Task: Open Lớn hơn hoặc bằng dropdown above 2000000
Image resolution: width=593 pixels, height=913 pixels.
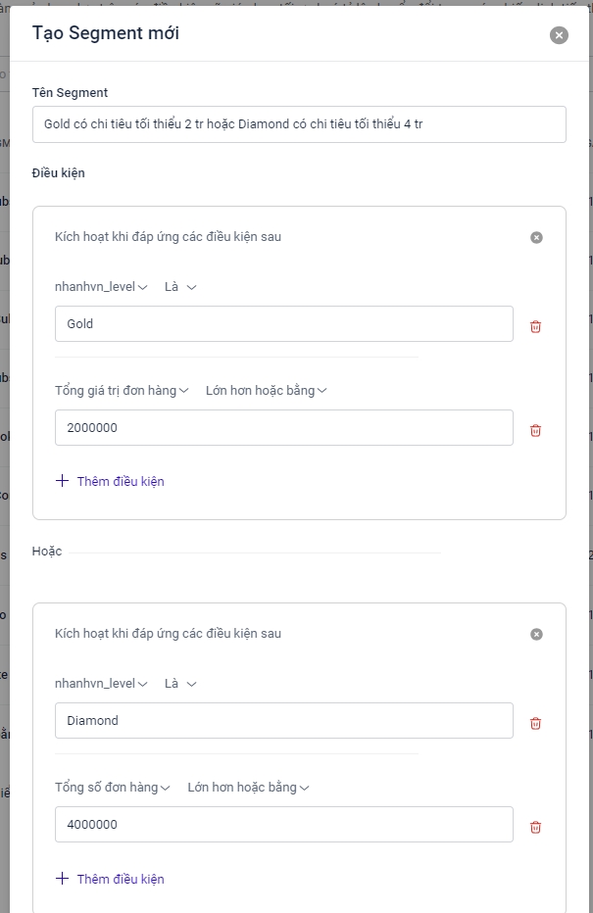Action: [266, 390]
